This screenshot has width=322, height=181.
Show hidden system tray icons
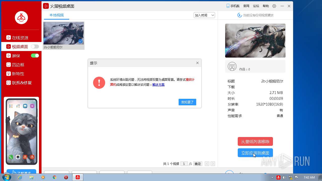click(272, 177)
